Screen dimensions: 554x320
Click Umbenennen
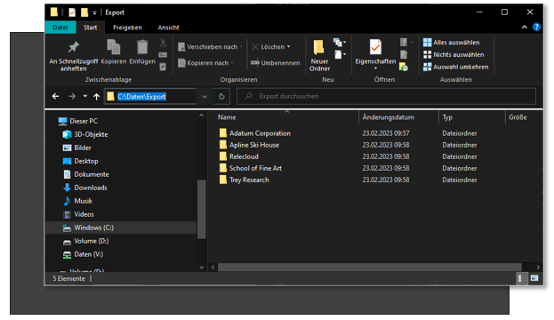(x=276, y=63)
